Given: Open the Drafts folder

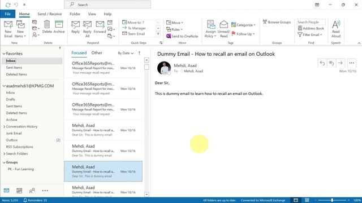Looking at the screenshot, I should pos(10,99).
